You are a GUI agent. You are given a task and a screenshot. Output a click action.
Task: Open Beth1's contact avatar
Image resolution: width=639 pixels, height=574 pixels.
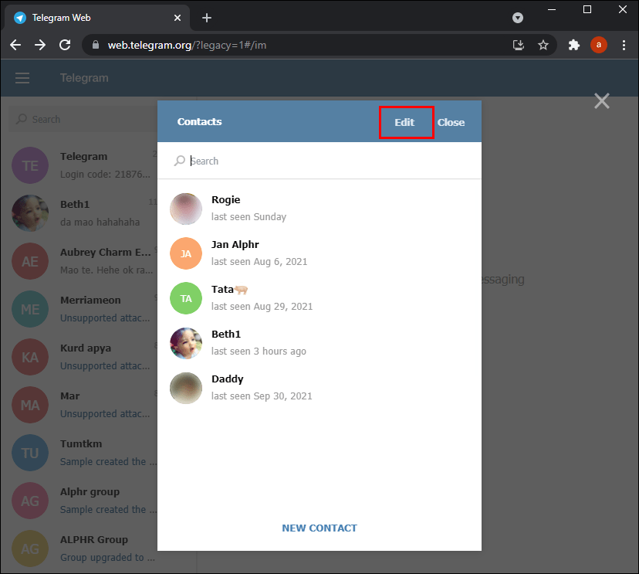point(185,343)
